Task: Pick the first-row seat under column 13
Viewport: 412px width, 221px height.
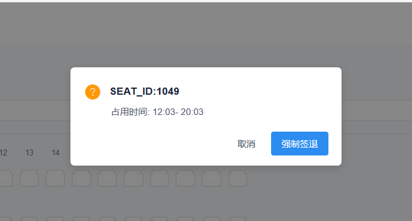Action: (29, 178)
